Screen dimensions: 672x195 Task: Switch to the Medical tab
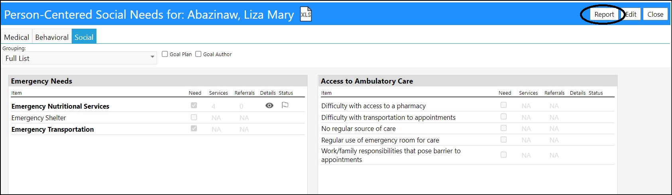(x=16, y=37)
